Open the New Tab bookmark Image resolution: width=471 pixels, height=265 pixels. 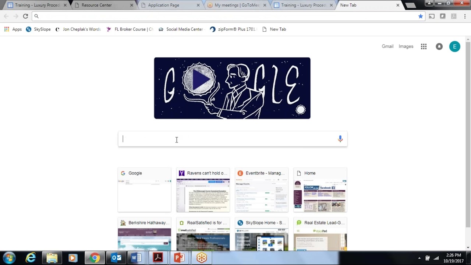tap(274, 29)
